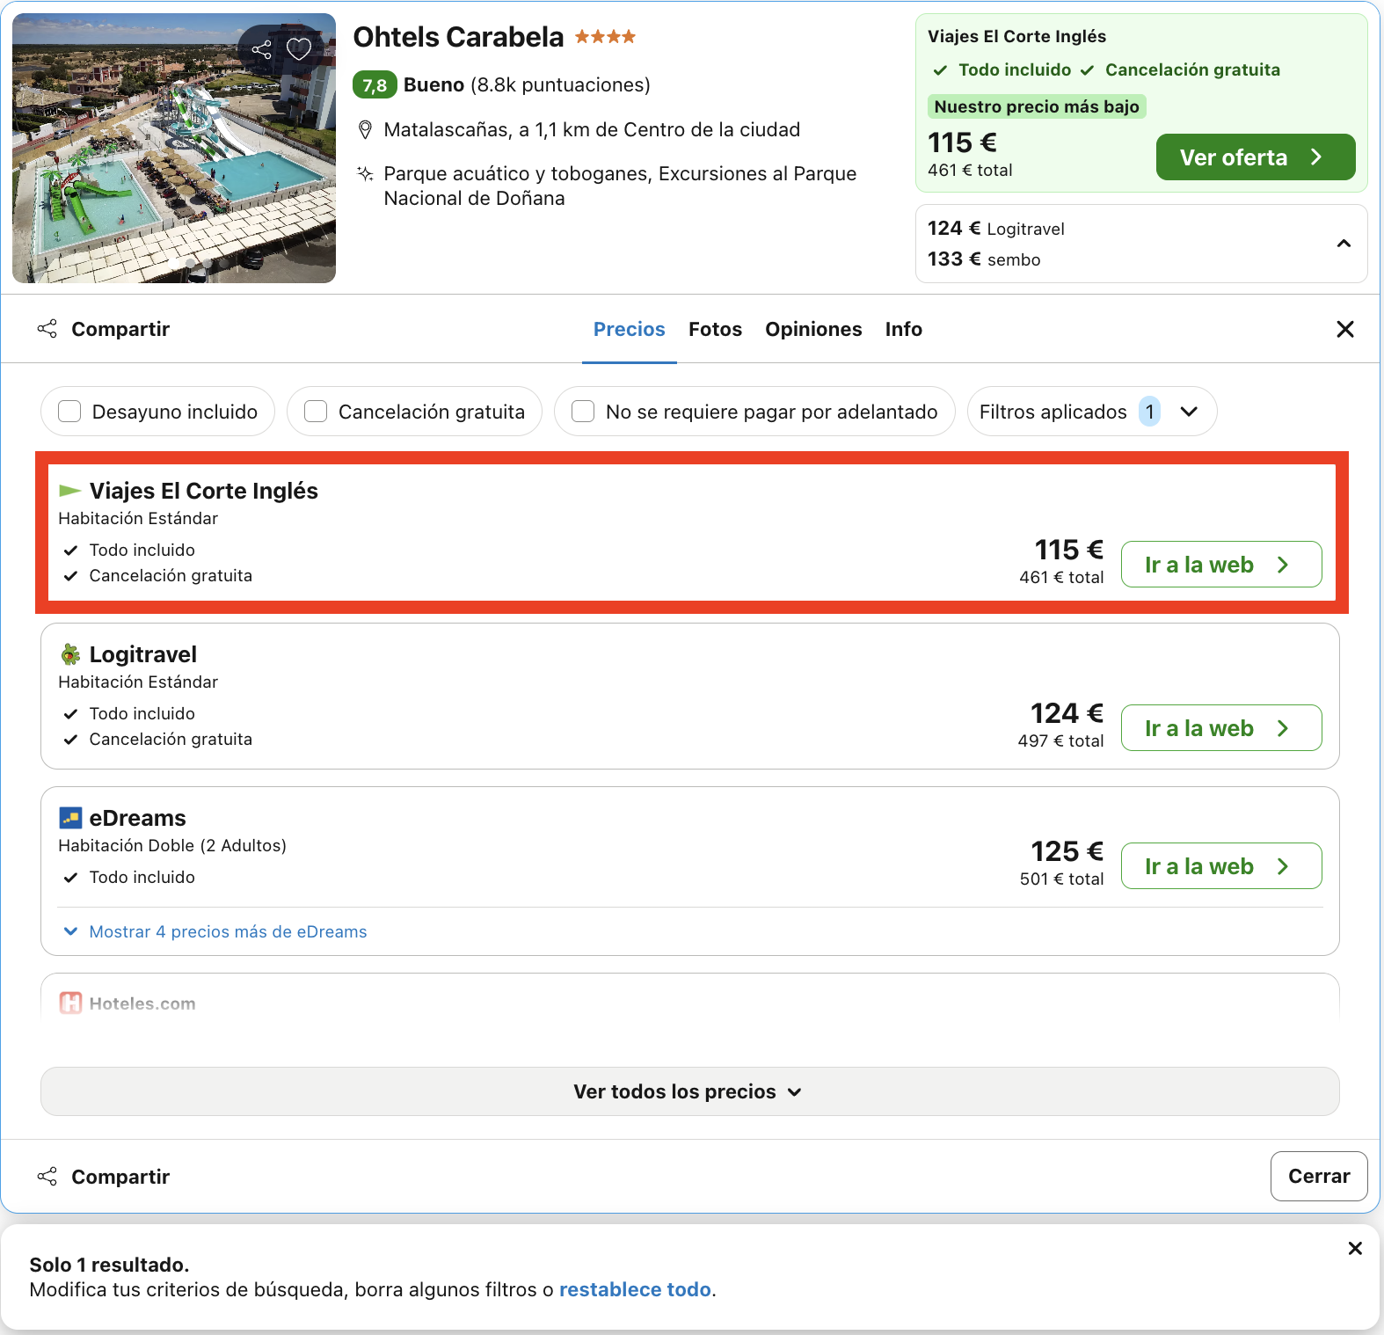Click the four-star hotel rating
1384x1335 pixels.
point(605,37)
